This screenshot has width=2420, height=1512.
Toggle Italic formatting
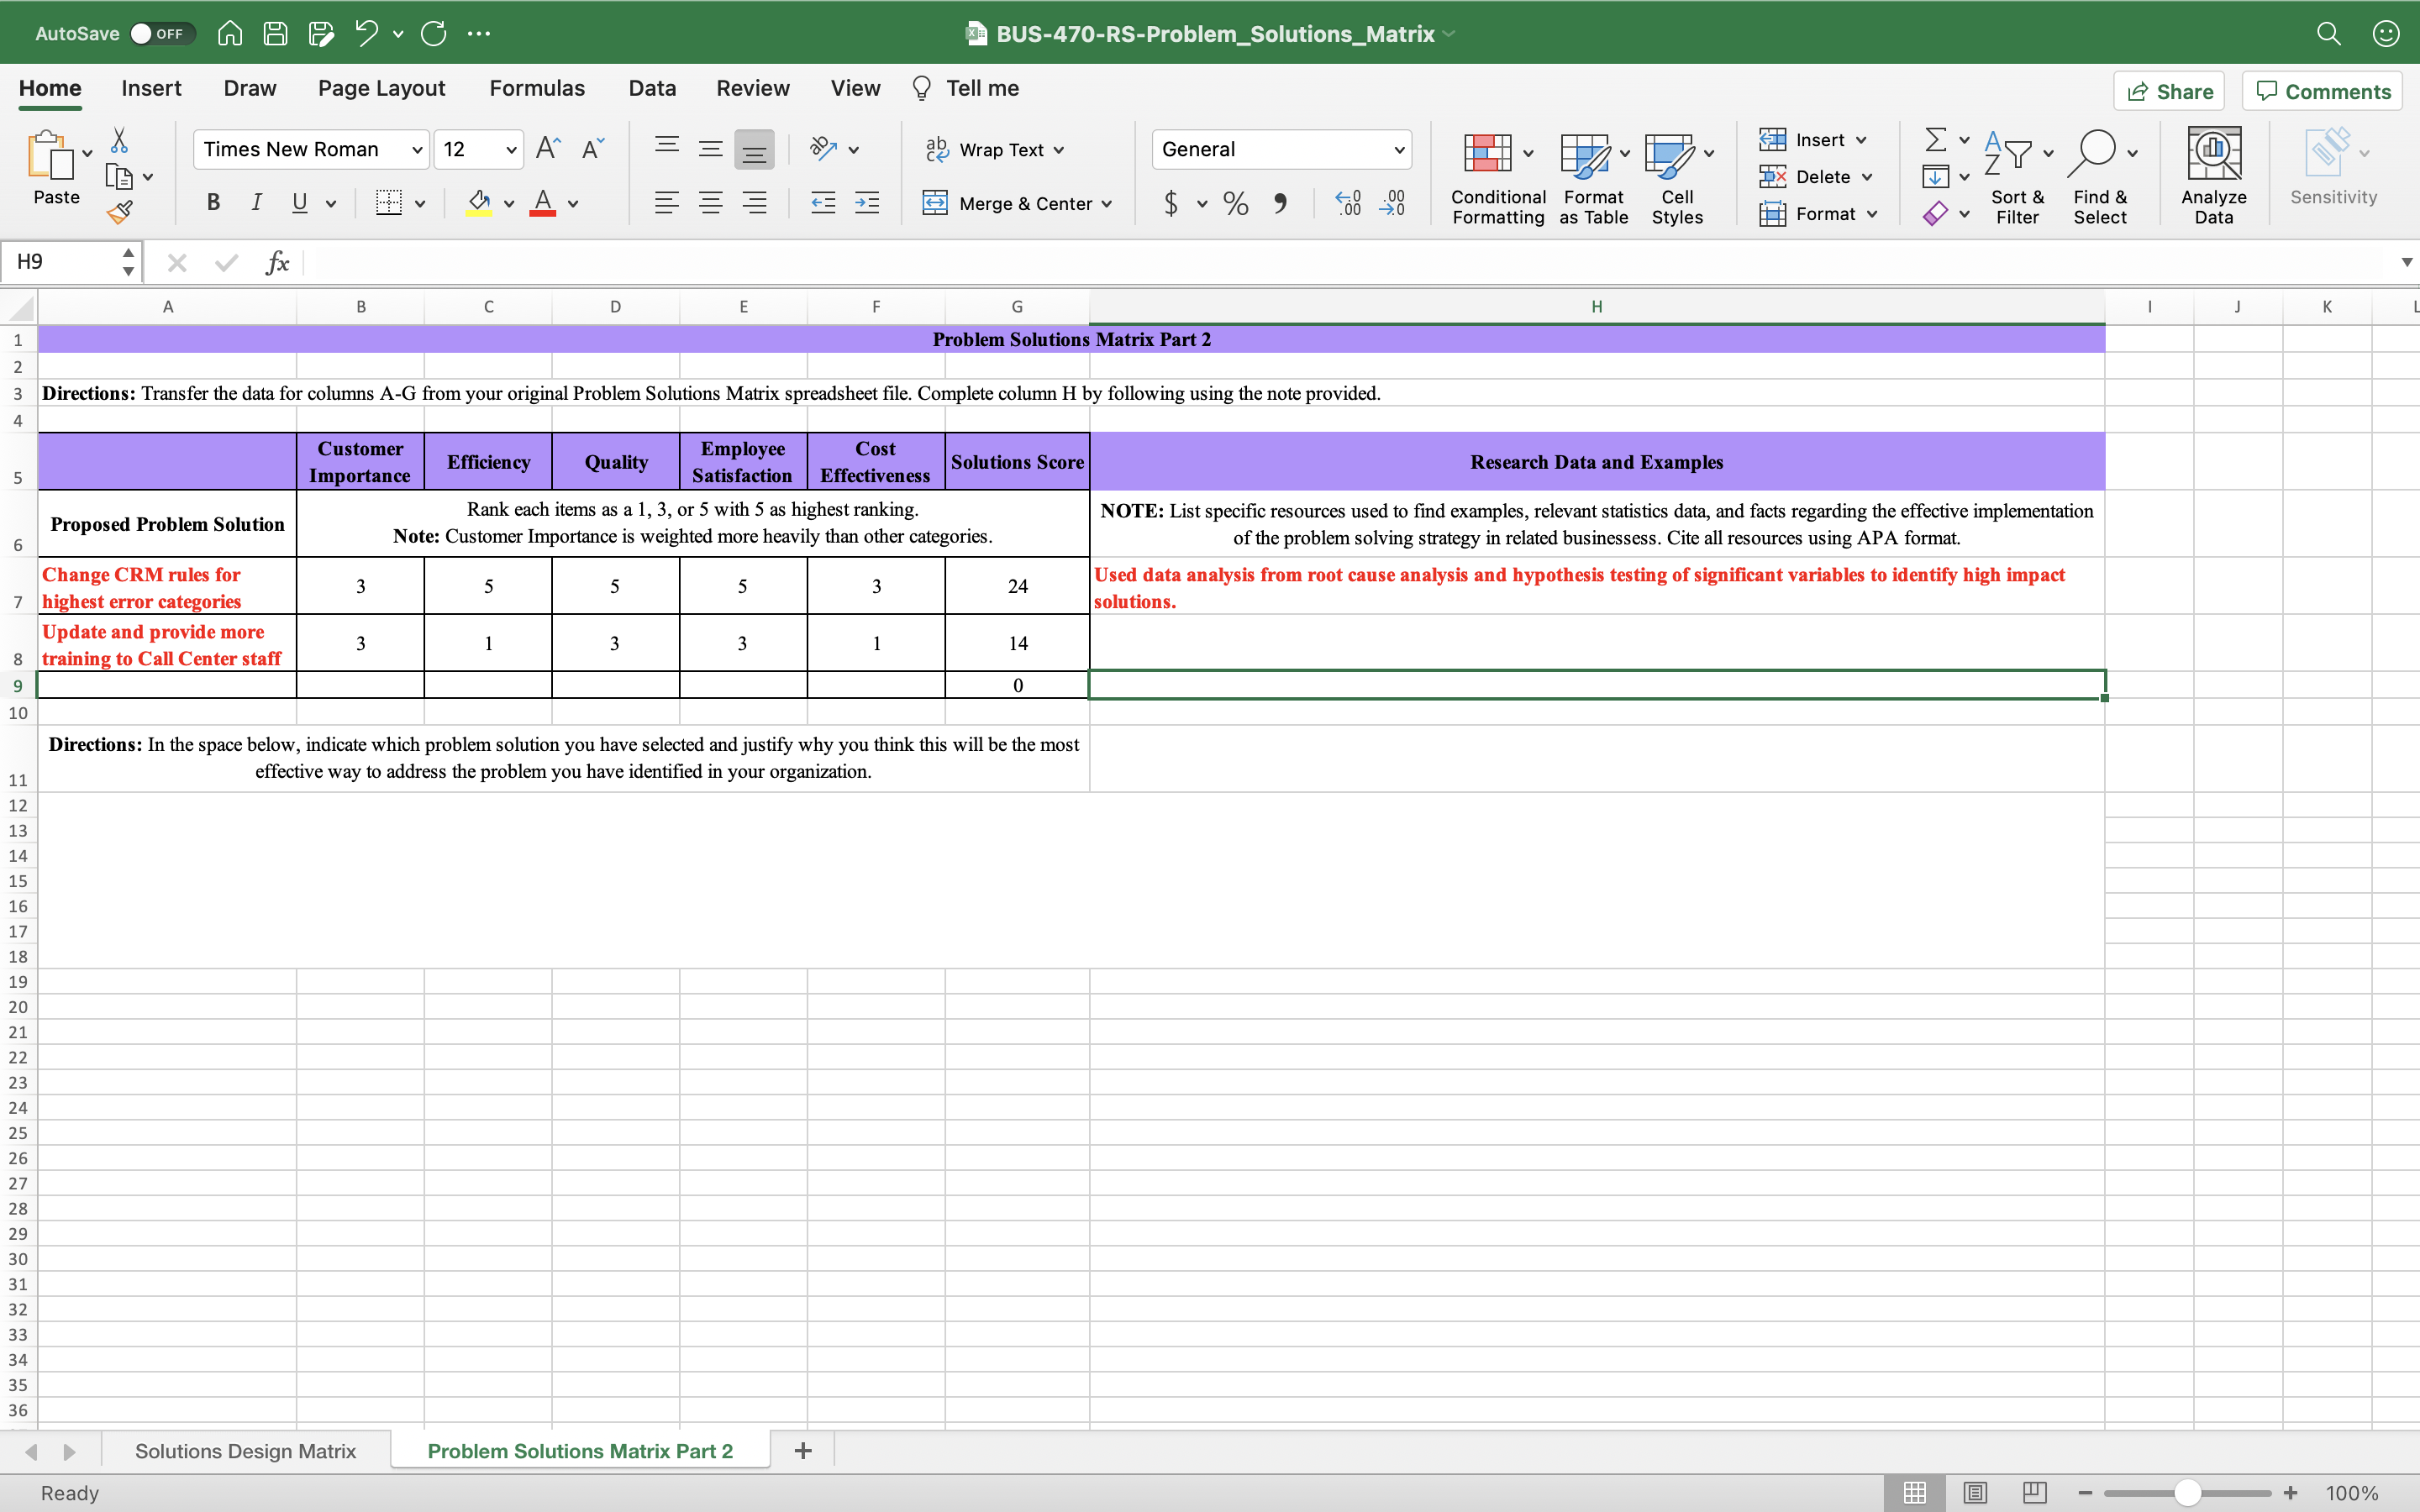256,203
